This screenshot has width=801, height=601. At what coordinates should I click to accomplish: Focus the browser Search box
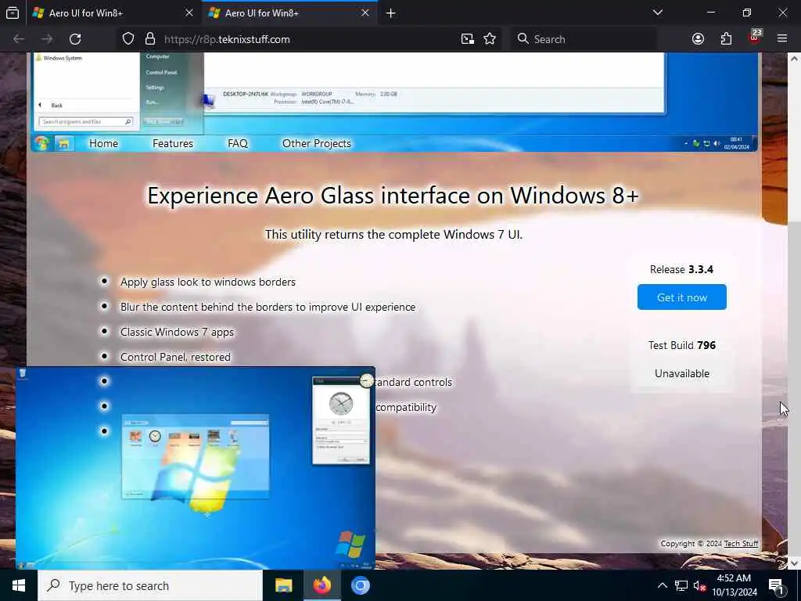585,39
